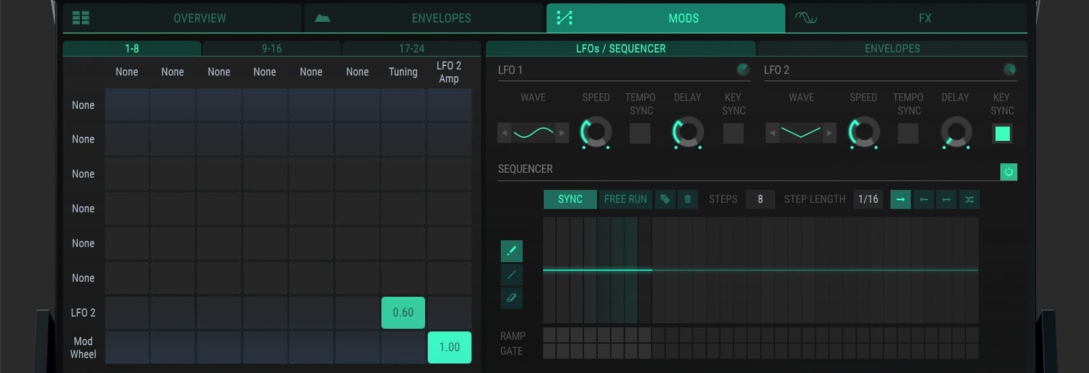Select the pencil draw tool in sequencer

click(x=512, y=251)
